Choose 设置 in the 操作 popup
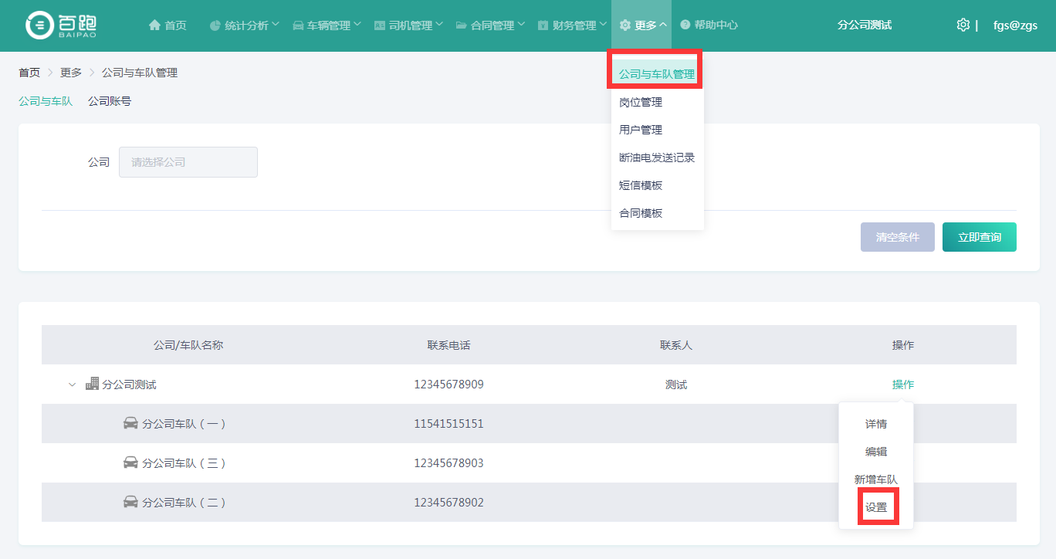Image resolution: width=1056 pixels, height=559 pixels. click(876, 507)
